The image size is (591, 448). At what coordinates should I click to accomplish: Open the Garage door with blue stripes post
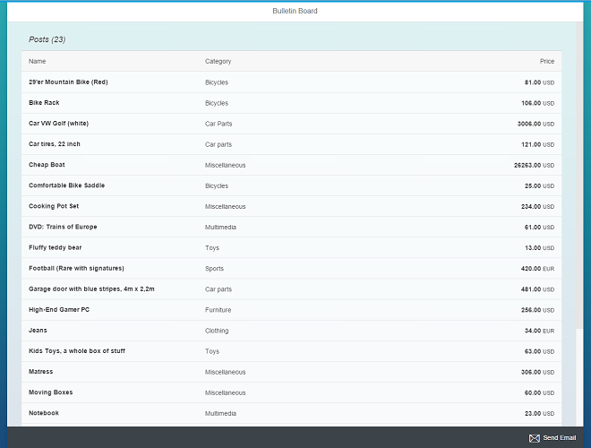(x=91, y=289)
